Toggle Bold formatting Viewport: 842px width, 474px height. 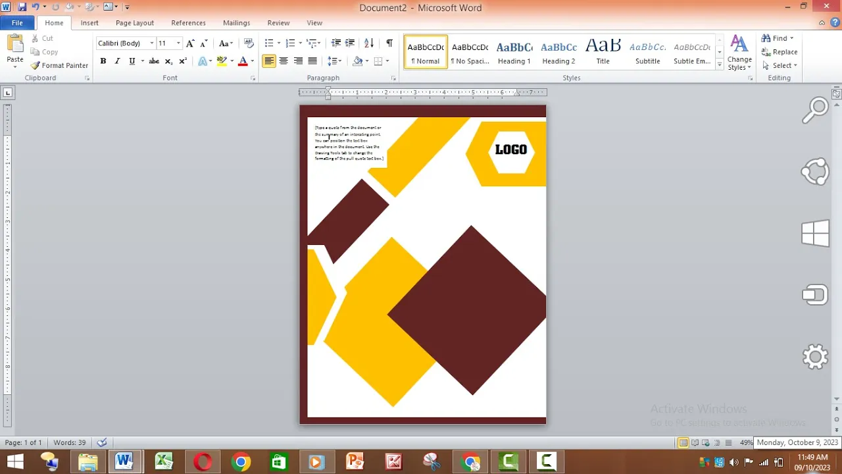point(103,61)
